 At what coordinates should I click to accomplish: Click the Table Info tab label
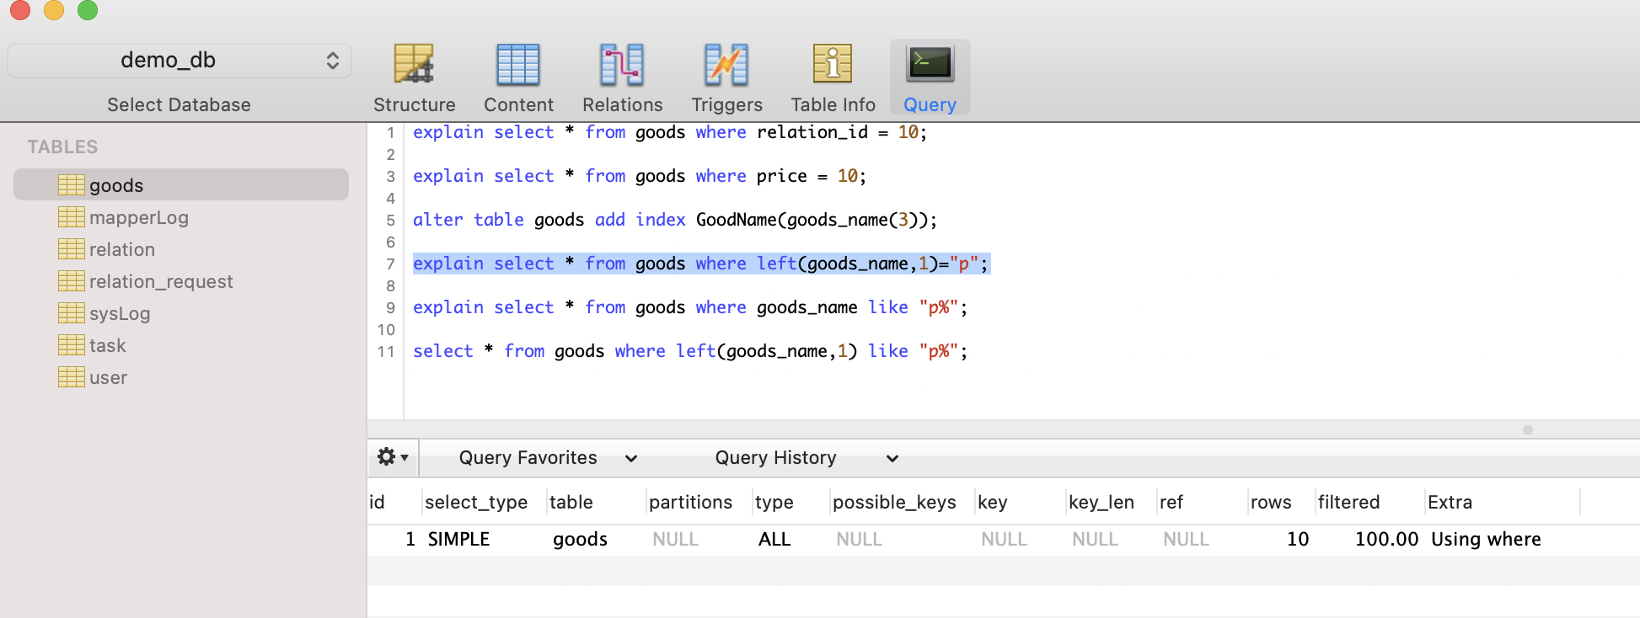pyautogui.click(x=833, y=104)
